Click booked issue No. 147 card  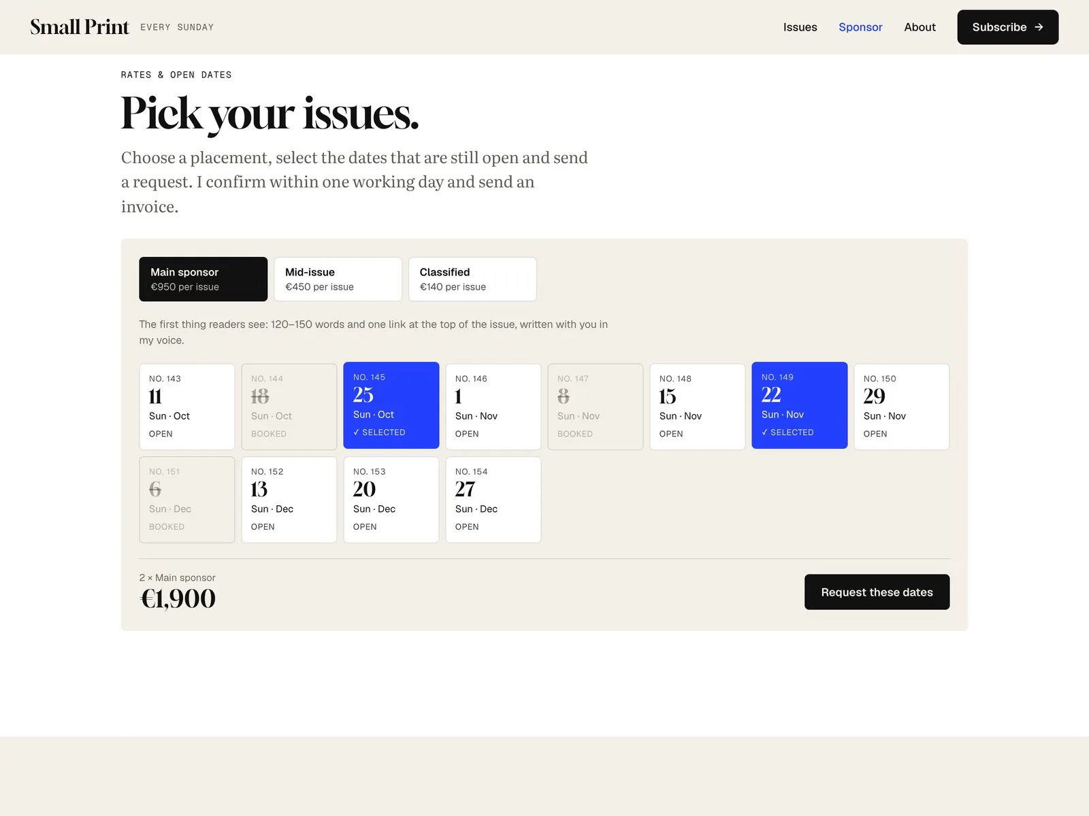point(596,407)
